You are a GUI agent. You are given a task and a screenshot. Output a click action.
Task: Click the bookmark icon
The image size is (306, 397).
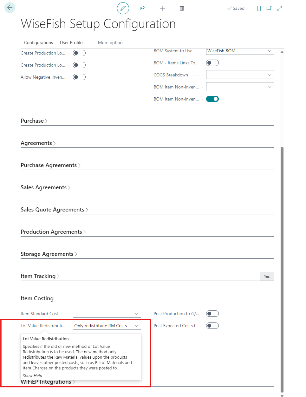(259, 8)
